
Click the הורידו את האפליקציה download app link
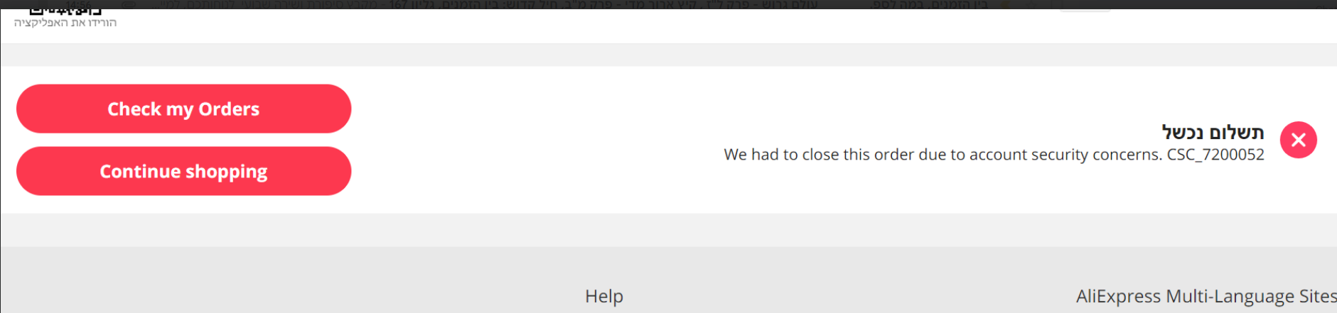pos(65,23)
